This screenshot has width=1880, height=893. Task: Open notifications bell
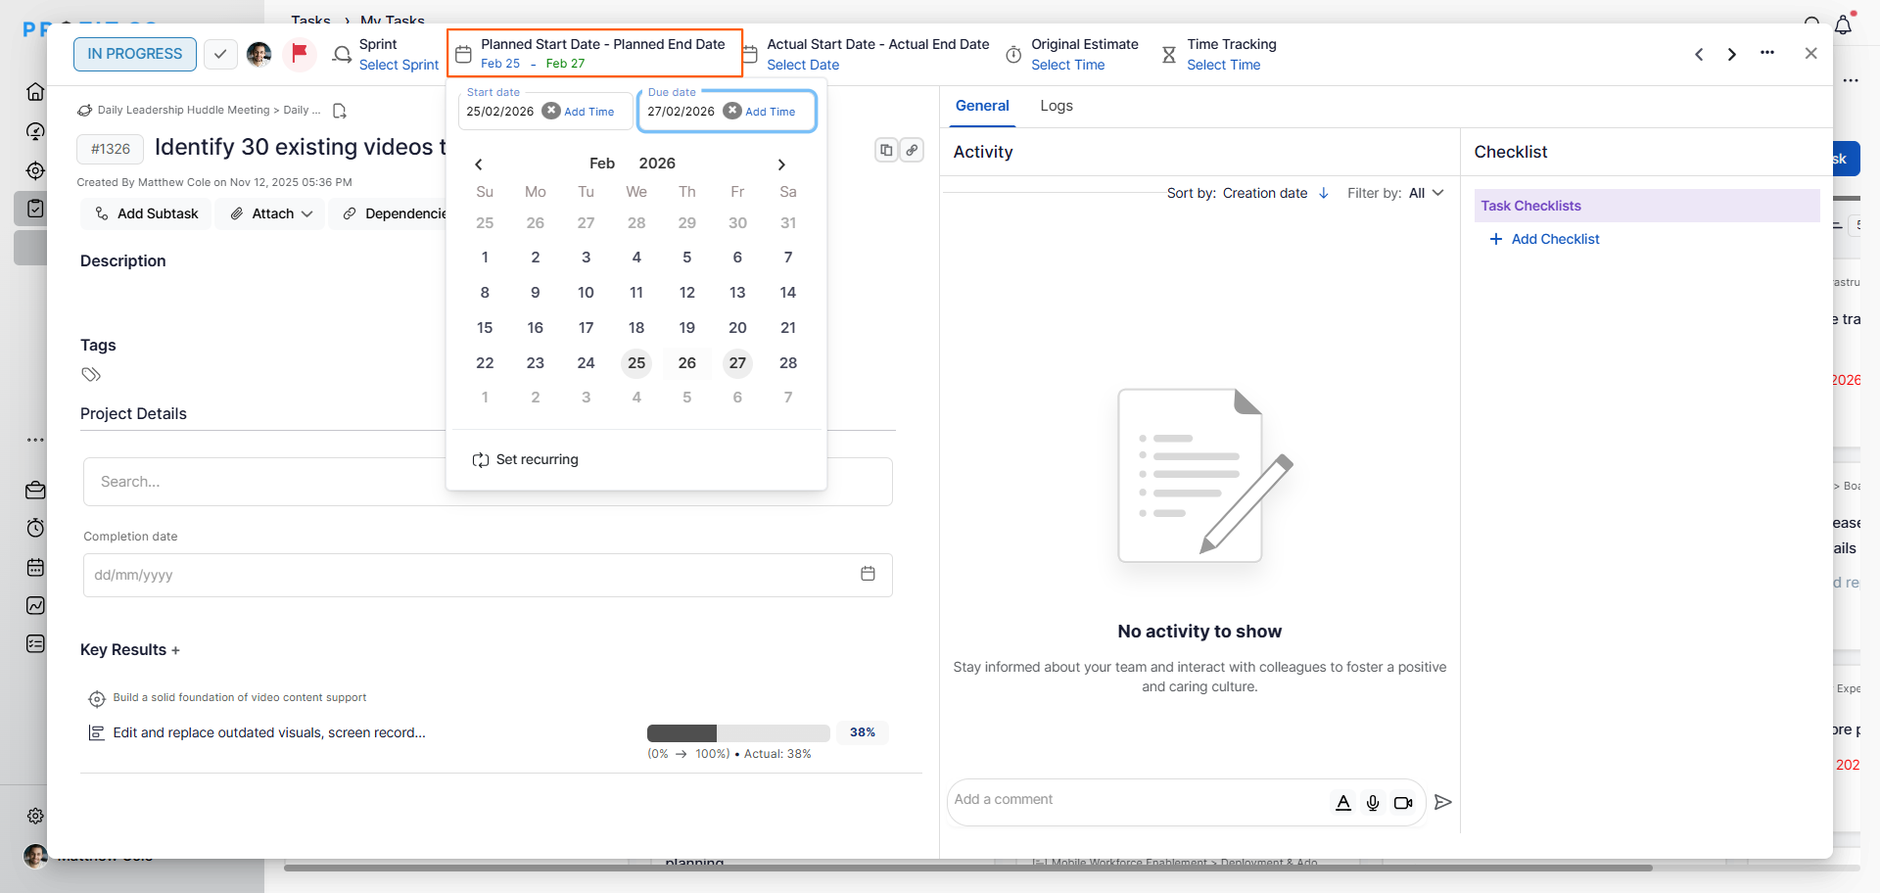coord(1844,23)
